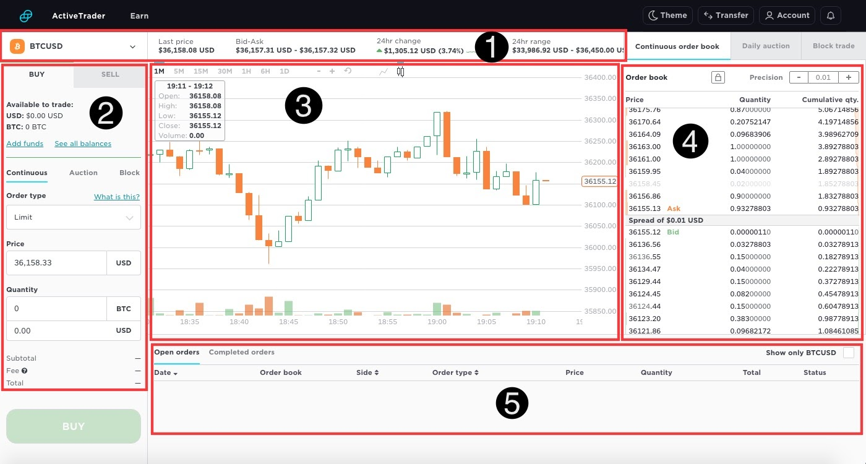Switch to the Daily auction tab
866x464 pixels.
[766, 46]
